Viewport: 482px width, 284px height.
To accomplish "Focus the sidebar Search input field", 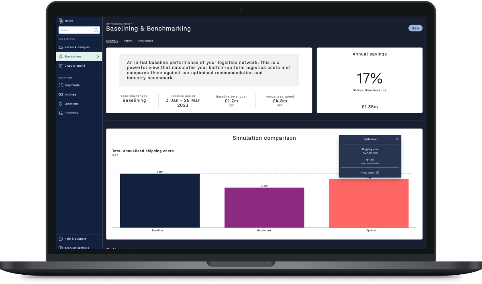I will (x=79, y=30).
